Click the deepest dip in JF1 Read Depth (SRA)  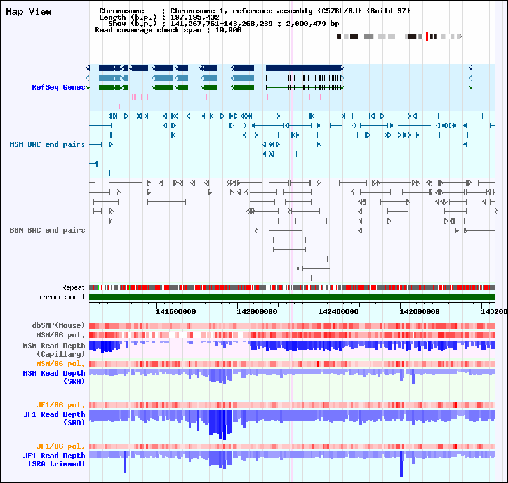224,425
